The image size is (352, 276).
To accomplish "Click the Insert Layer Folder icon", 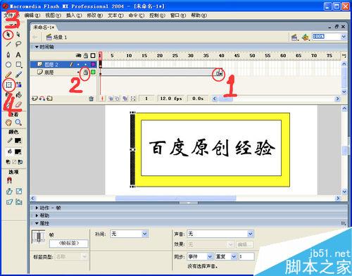I will (x=49, y=99).
